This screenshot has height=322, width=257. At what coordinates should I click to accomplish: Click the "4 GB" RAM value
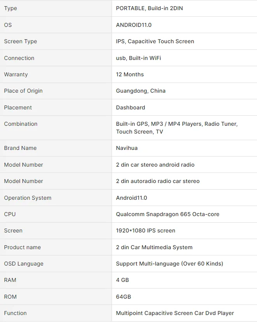(x=122, y=280)
